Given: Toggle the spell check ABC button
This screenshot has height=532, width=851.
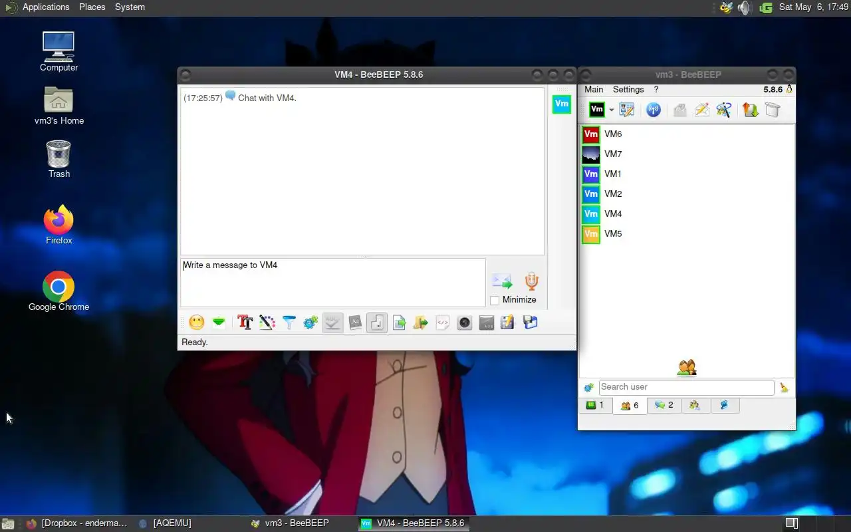Looking at the screenshot, I should click(332, 323).
